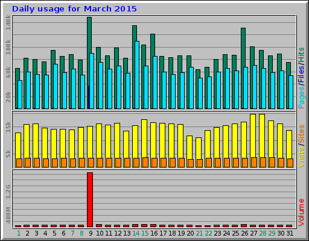Click the green hits bar for day 16
Screen dimensions: 309x241
[x=153, y=45]
